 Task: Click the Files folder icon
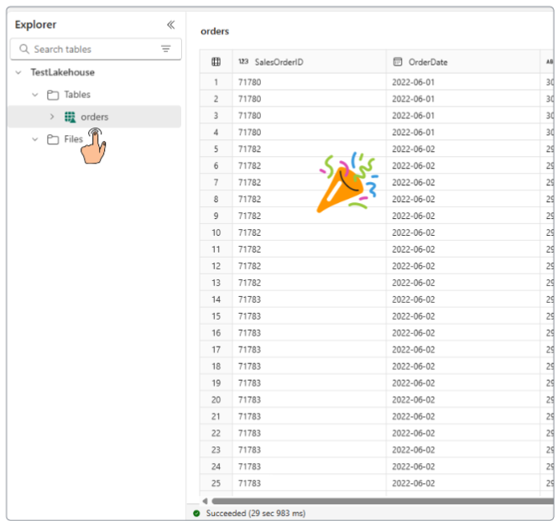tap(53, 139)
